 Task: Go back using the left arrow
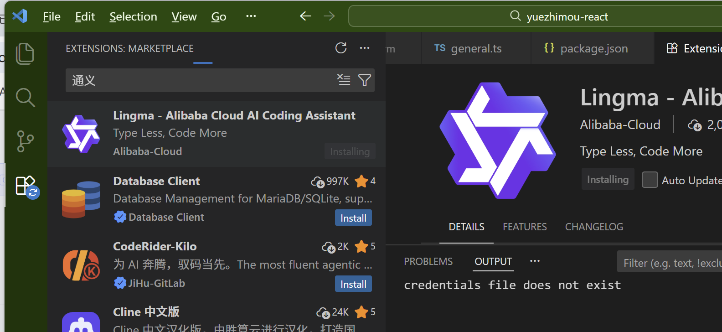[x=305, y=16]
